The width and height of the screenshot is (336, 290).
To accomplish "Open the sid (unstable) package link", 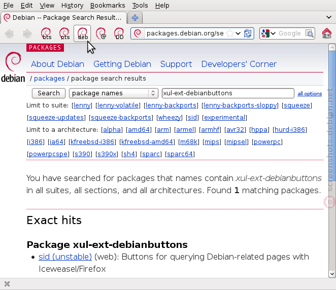I will [65, 257].
